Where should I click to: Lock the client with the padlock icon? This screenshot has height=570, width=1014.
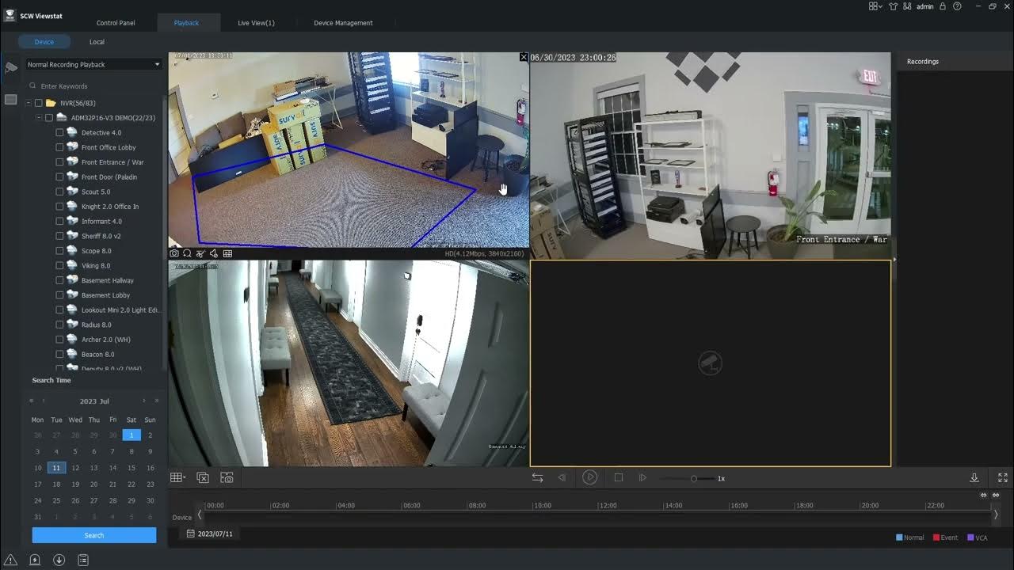(x=943, y=6)
